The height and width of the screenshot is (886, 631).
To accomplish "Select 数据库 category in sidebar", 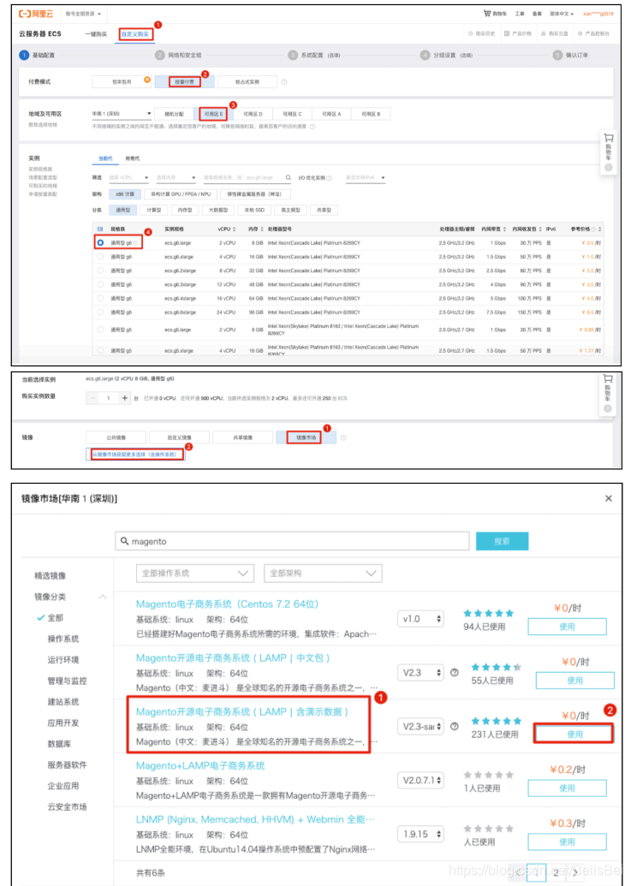I will pyautogui.click(x=59, y=744).
